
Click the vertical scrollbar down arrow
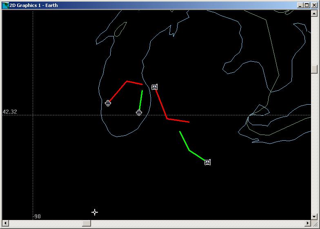pyautogui.click(x=314, y=216)
